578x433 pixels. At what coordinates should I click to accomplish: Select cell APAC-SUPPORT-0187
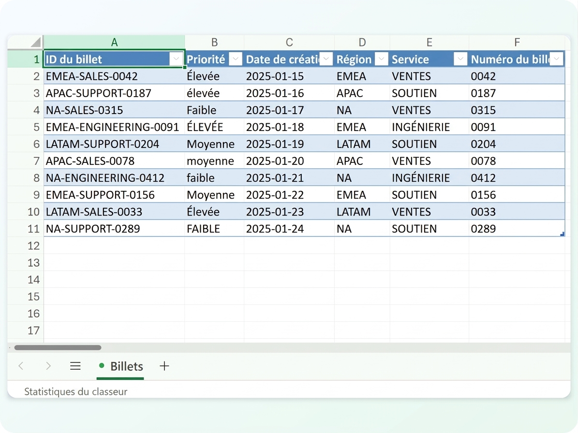[x=114, y=93]
